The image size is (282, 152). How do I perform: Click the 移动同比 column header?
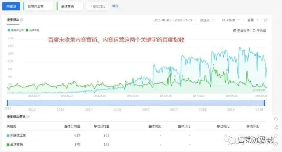click(223, 126)
